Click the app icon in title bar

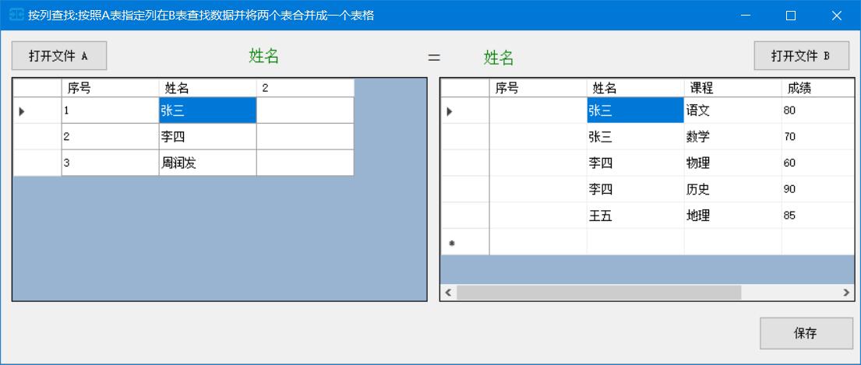click(x=16, y=15)
